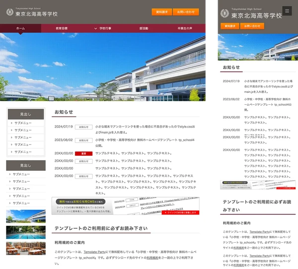Click the last サブメニュー under the second 見出し
Viewport: 298px width, 269px height.
26,203
